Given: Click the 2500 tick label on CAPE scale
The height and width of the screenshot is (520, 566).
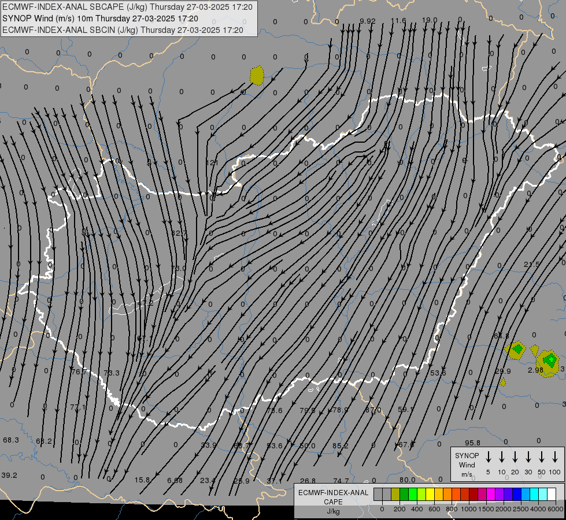Looking at the screenshot, I should click(x=520, y=509).
